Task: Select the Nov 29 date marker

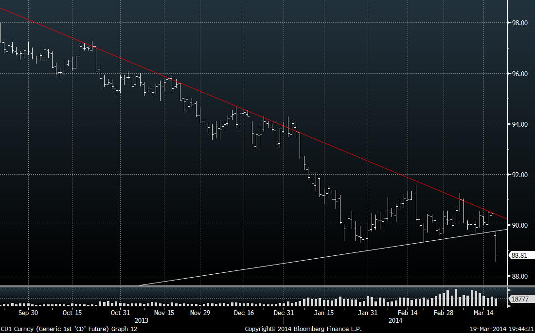Action: click(x=199, y=313)
